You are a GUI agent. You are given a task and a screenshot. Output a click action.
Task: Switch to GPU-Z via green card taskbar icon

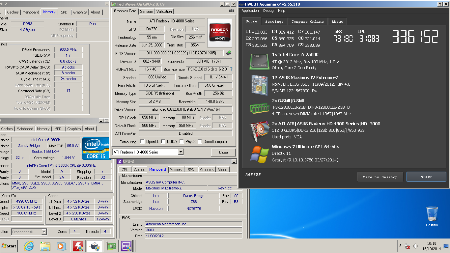[x=111, y=246]
